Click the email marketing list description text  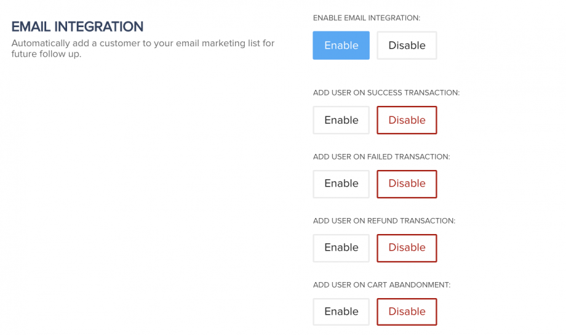coord(143,49)
